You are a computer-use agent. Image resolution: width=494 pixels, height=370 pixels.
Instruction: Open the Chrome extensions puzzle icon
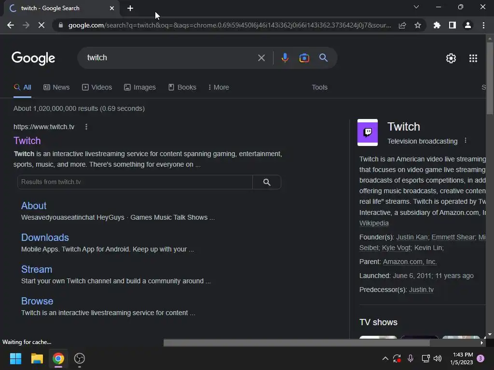coord(437,25)
